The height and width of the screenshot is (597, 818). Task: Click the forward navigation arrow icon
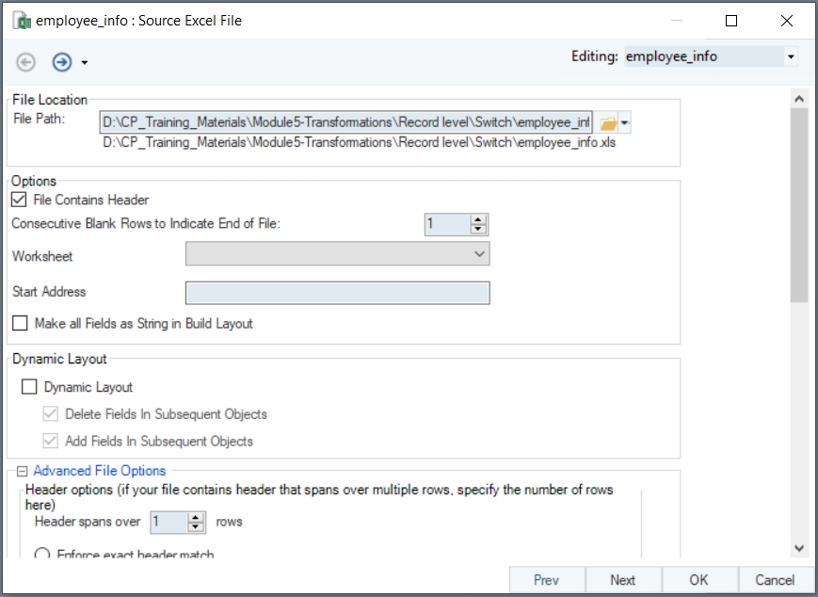[62, 62]
